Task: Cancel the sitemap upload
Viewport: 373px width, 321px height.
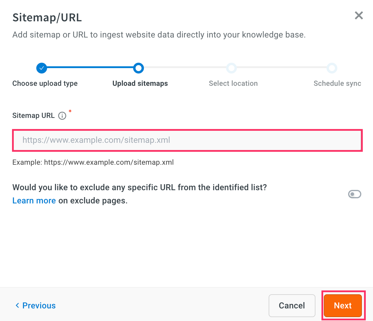Action: tap(292, 305)
